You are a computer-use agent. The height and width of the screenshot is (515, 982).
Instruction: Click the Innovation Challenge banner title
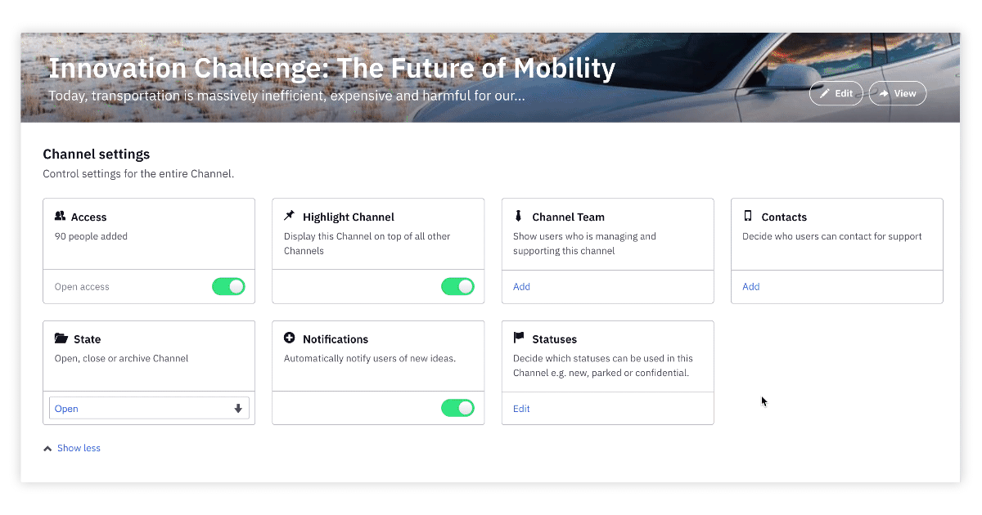(x=331, y=68)
